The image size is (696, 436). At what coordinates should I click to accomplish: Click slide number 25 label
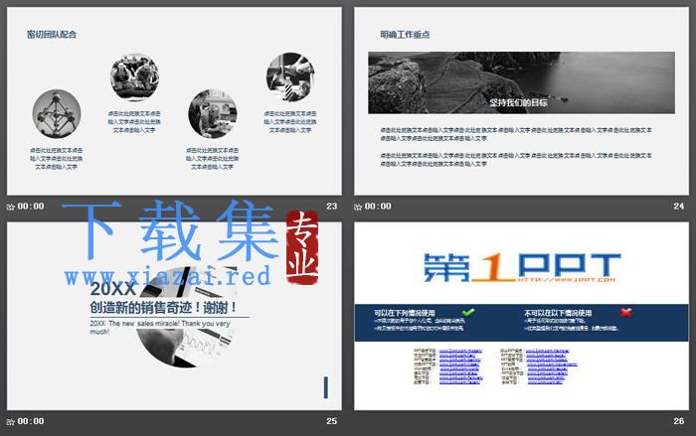pos(331,421)
